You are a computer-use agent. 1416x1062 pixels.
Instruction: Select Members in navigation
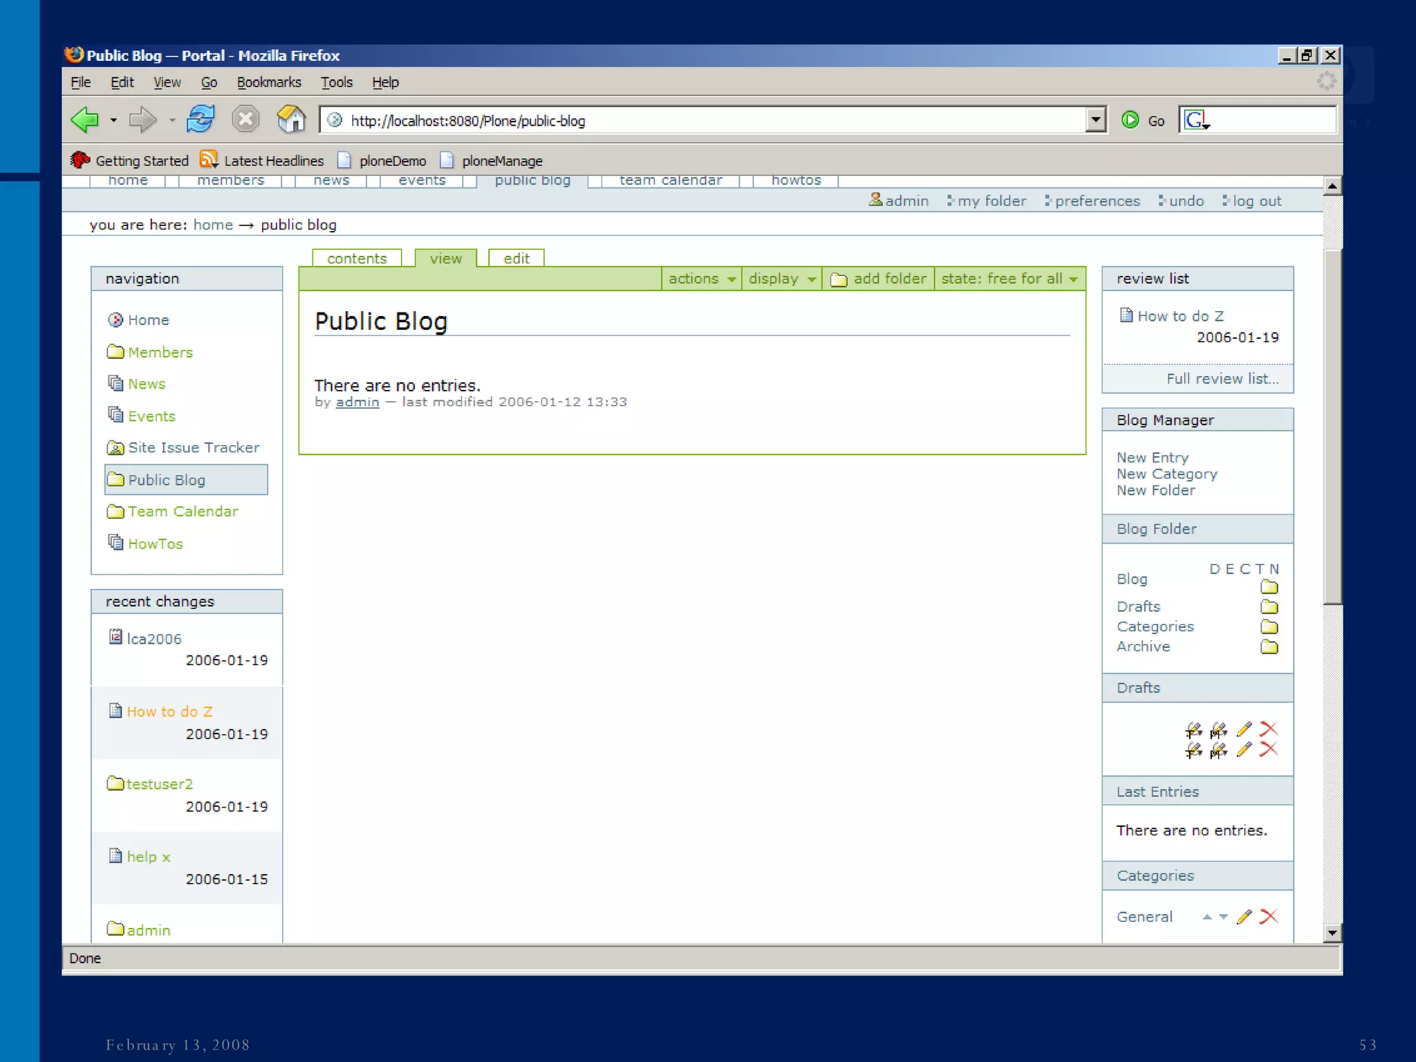[160, 352]
